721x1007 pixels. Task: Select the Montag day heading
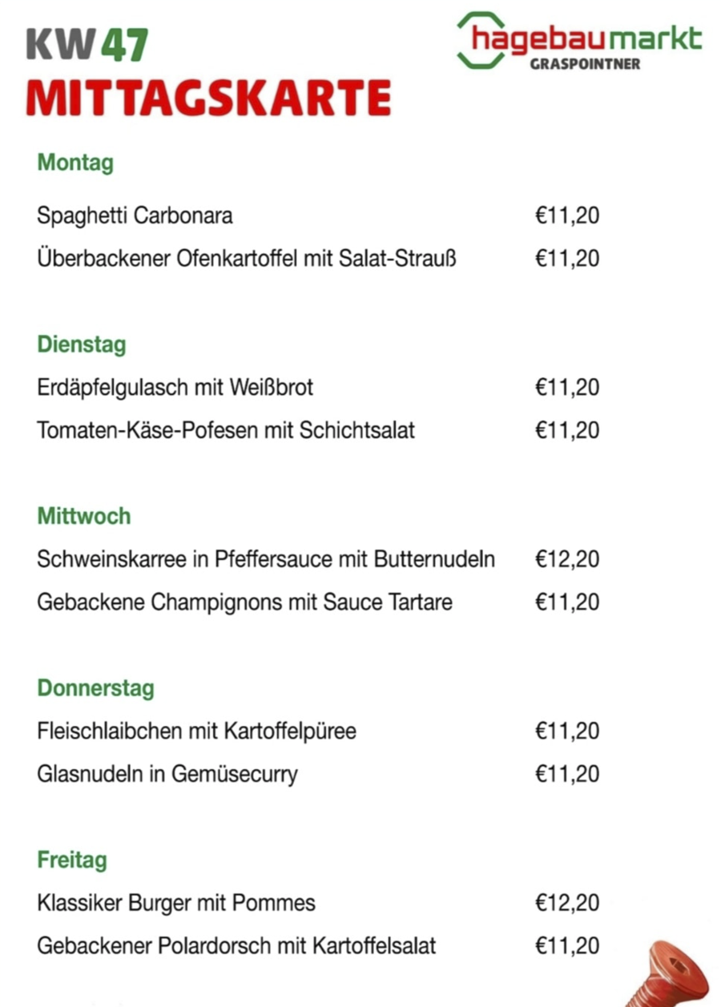click(75, 163)
